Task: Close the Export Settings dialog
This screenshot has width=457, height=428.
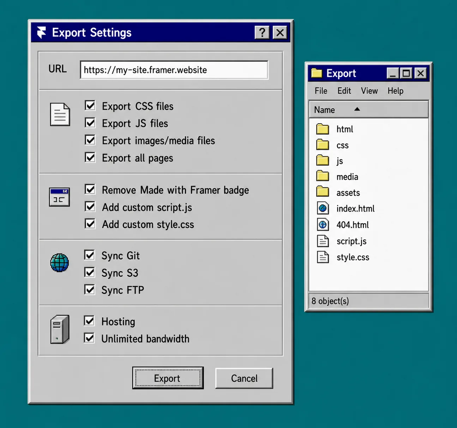Action: [280, 32]
